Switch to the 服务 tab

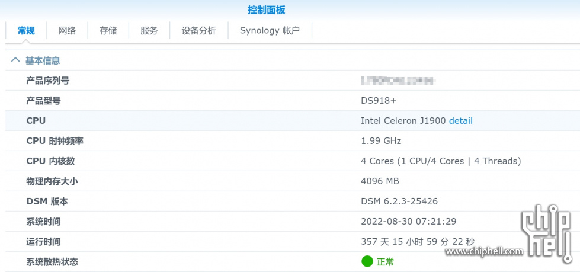point(149,30)
